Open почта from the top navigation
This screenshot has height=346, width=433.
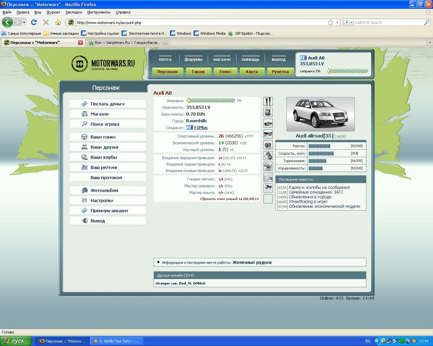pyautogui.click(x=165, y=59)
